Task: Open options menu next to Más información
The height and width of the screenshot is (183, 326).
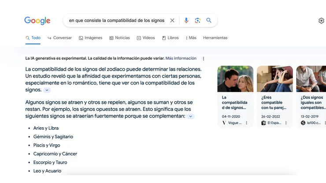Action: click(204, 59)
